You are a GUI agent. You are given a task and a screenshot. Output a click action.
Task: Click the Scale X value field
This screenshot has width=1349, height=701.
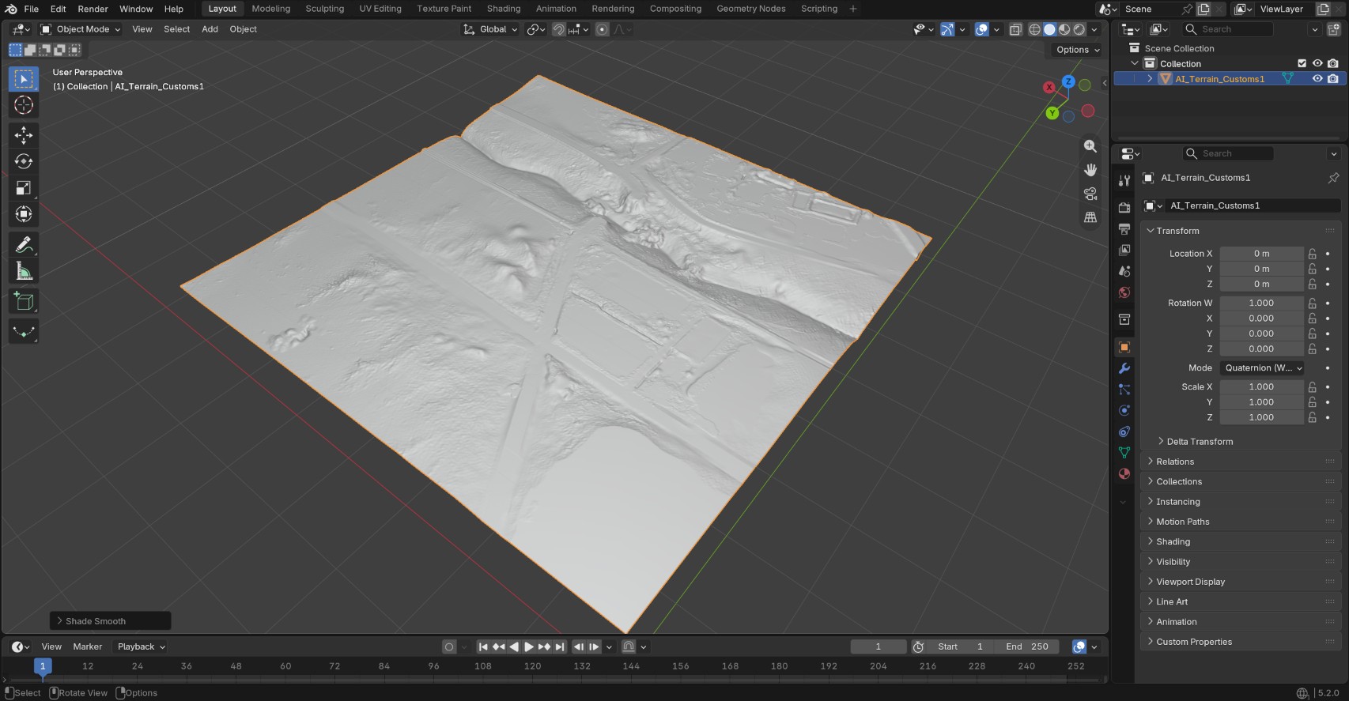[x=1261, y=387]
